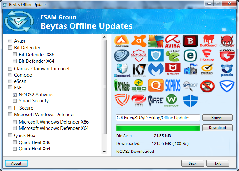Click the Avira red umbrella logo
The width and height of the screenshot is (239, 171).
pos(173,41)
